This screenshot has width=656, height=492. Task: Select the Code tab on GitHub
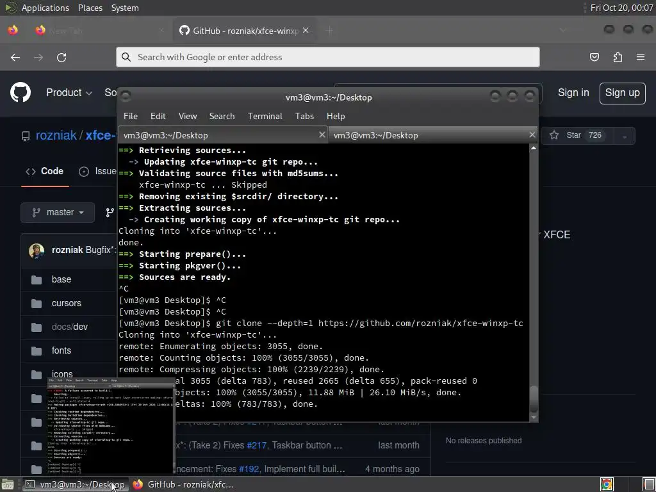pos(45,171)
